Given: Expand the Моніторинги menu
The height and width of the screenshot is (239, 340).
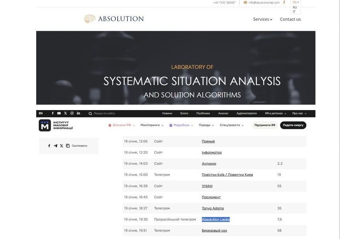Looking at the screenshot, I should 152,125.
